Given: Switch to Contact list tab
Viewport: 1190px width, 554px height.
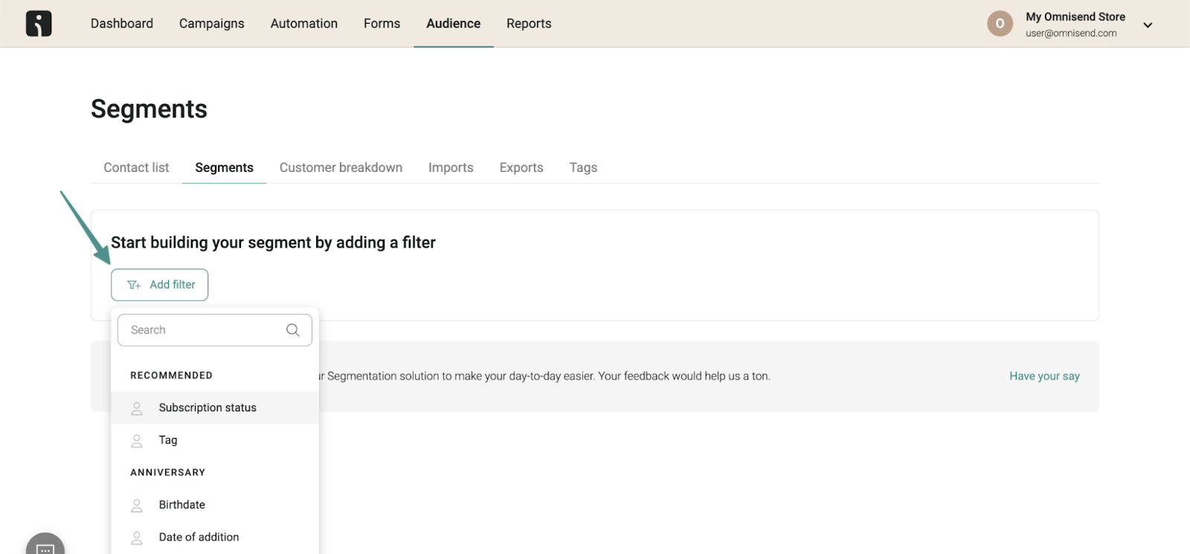Looking at the screenshot, I should click(136, 168).
